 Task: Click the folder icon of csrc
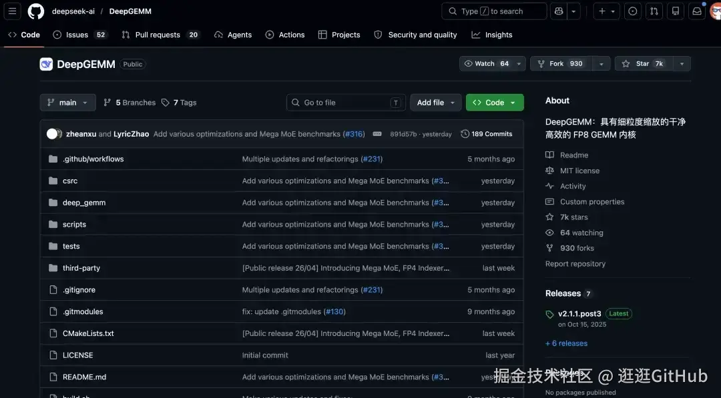click(53, 181)
